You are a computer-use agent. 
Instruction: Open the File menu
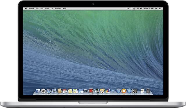[37, 8]
